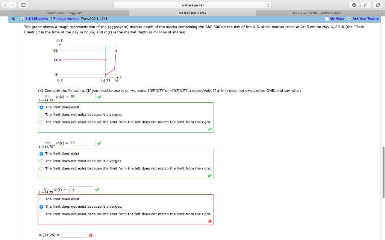This screenshot has width=385, height=240.
Task: Select 'The limit does not exist because it diverges' in first box
Action: (x=41, y=114)
